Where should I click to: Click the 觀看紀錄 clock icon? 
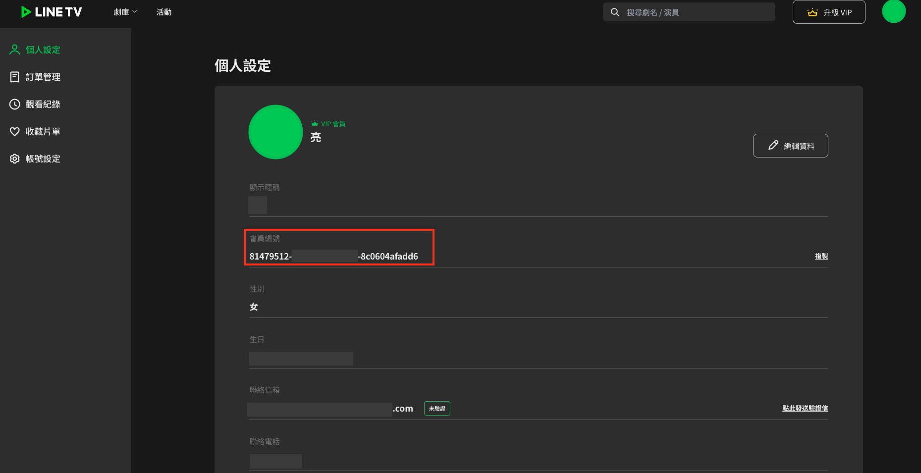click(x=15, y=104)
